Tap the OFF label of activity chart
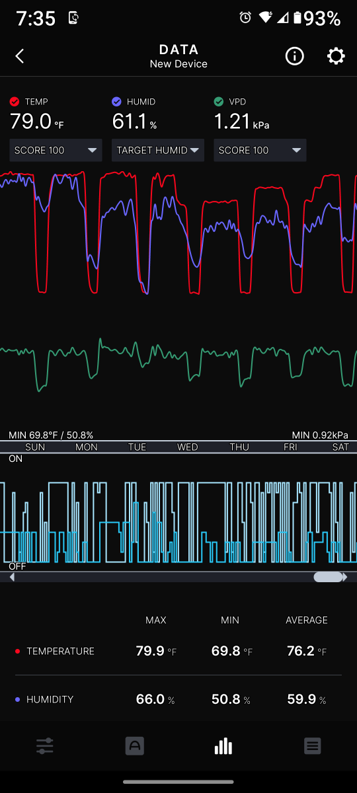The width and height of the screenshot is (357, 793). (18, 567)
